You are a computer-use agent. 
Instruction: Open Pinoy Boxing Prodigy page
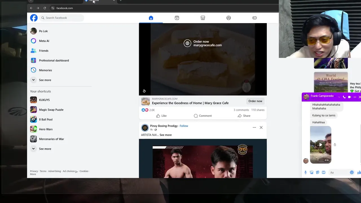point(164,126)
